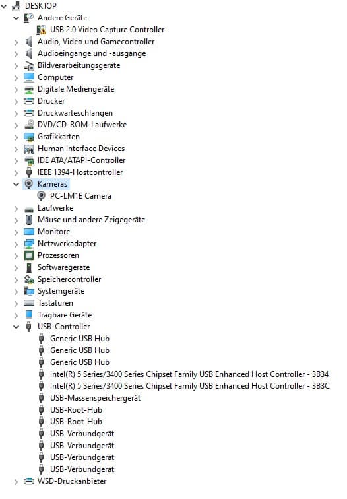Select the first Generic USB Hub entry
This screenshot has height=499, width=347.
(80, 339)
